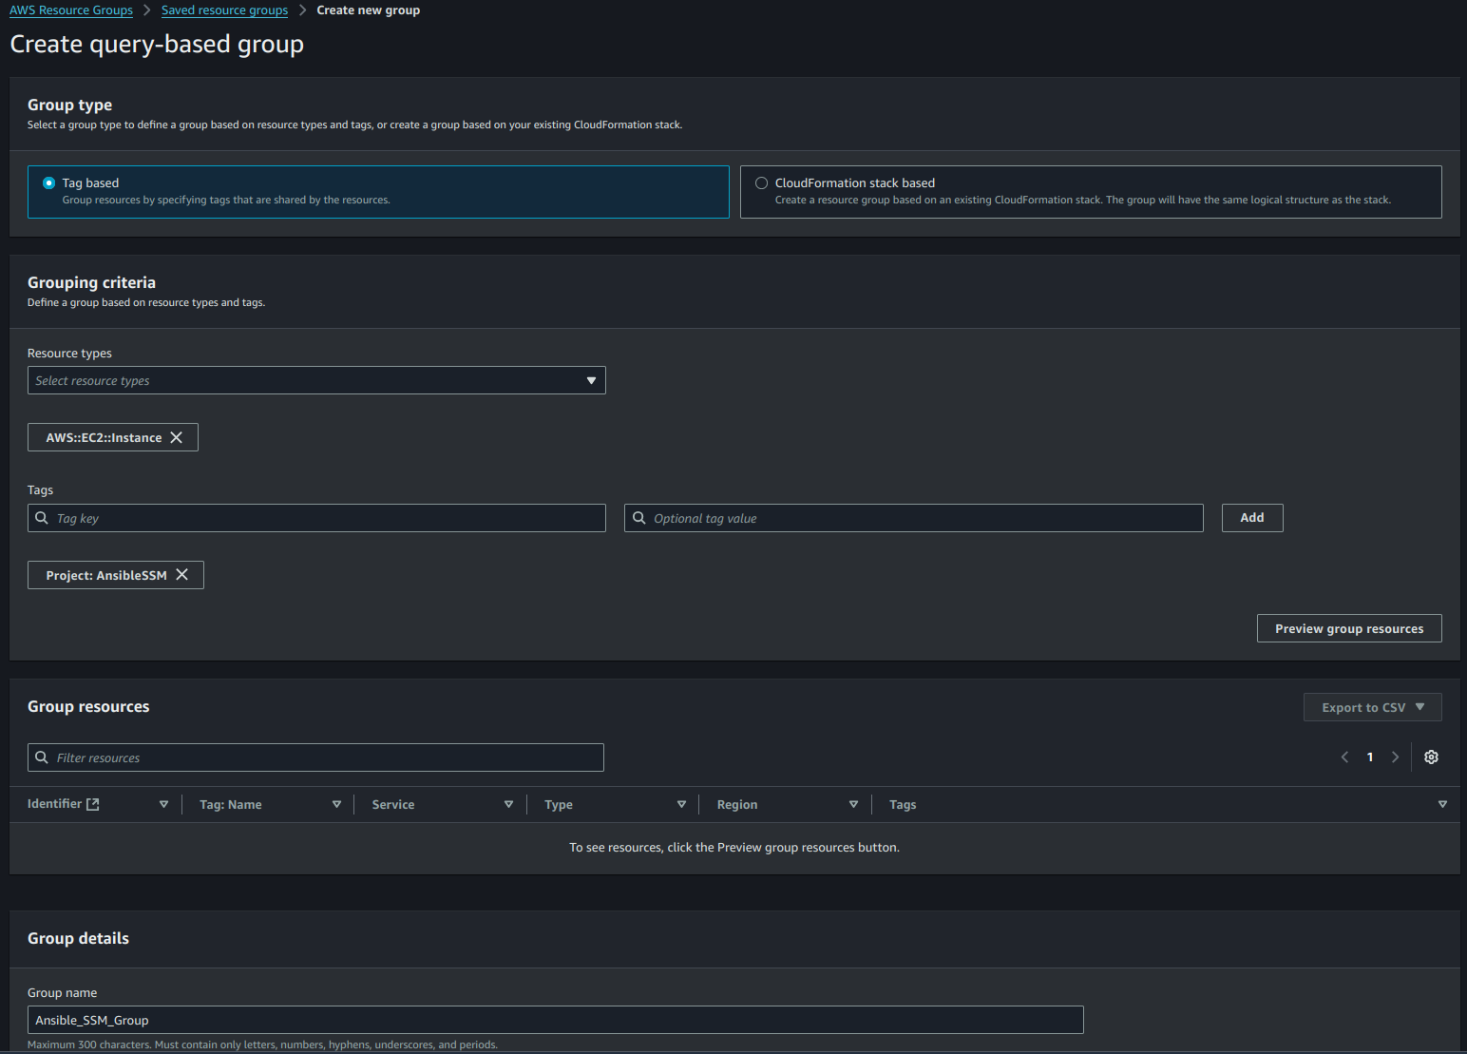Click the Type column header
The height and width of the screenshot is (1054, 1467).
559,804
